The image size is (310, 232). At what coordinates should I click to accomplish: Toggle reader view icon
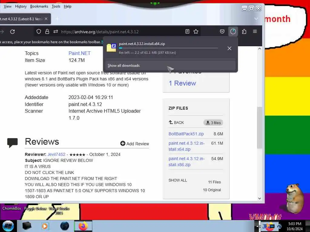(187, 31)
